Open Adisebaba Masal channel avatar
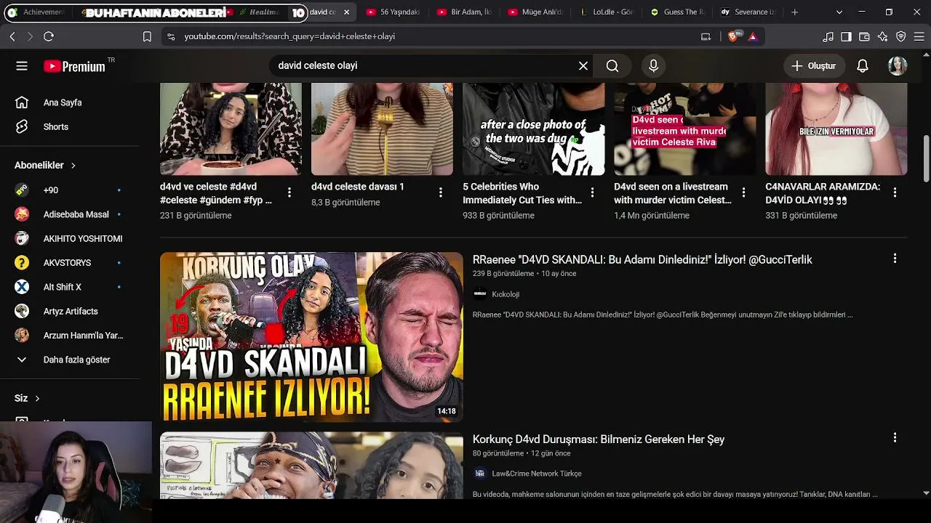The height and width of the screenshot is (523, 931). coord(22,214)
